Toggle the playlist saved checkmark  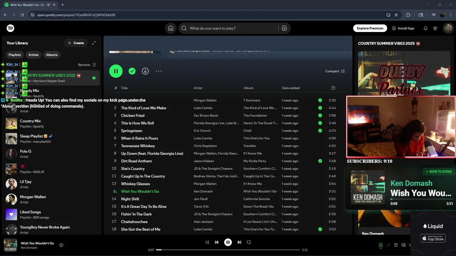click(x=132, y=71)
